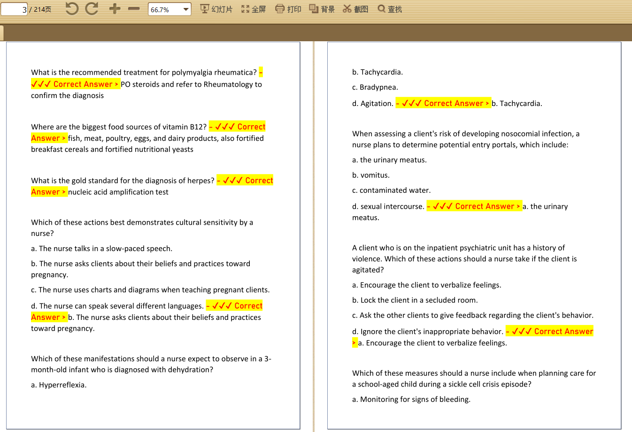Click the 'b. vomitus.' option
632x432 pixels.
click(371, 175)
